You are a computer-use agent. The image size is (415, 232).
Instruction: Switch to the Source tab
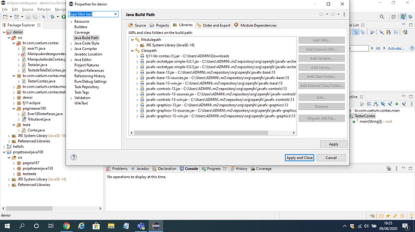click(x=137, y=25)
